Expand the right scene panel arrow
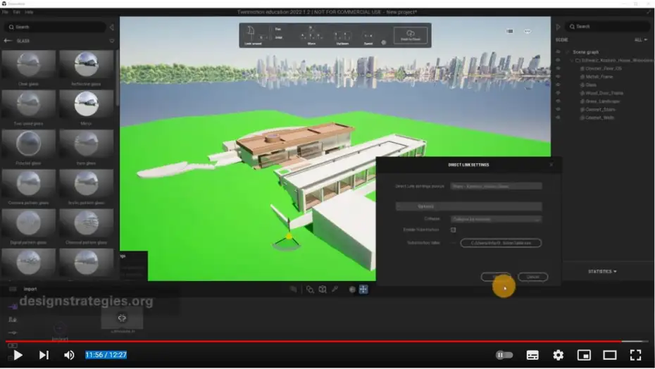 point(558,27)
